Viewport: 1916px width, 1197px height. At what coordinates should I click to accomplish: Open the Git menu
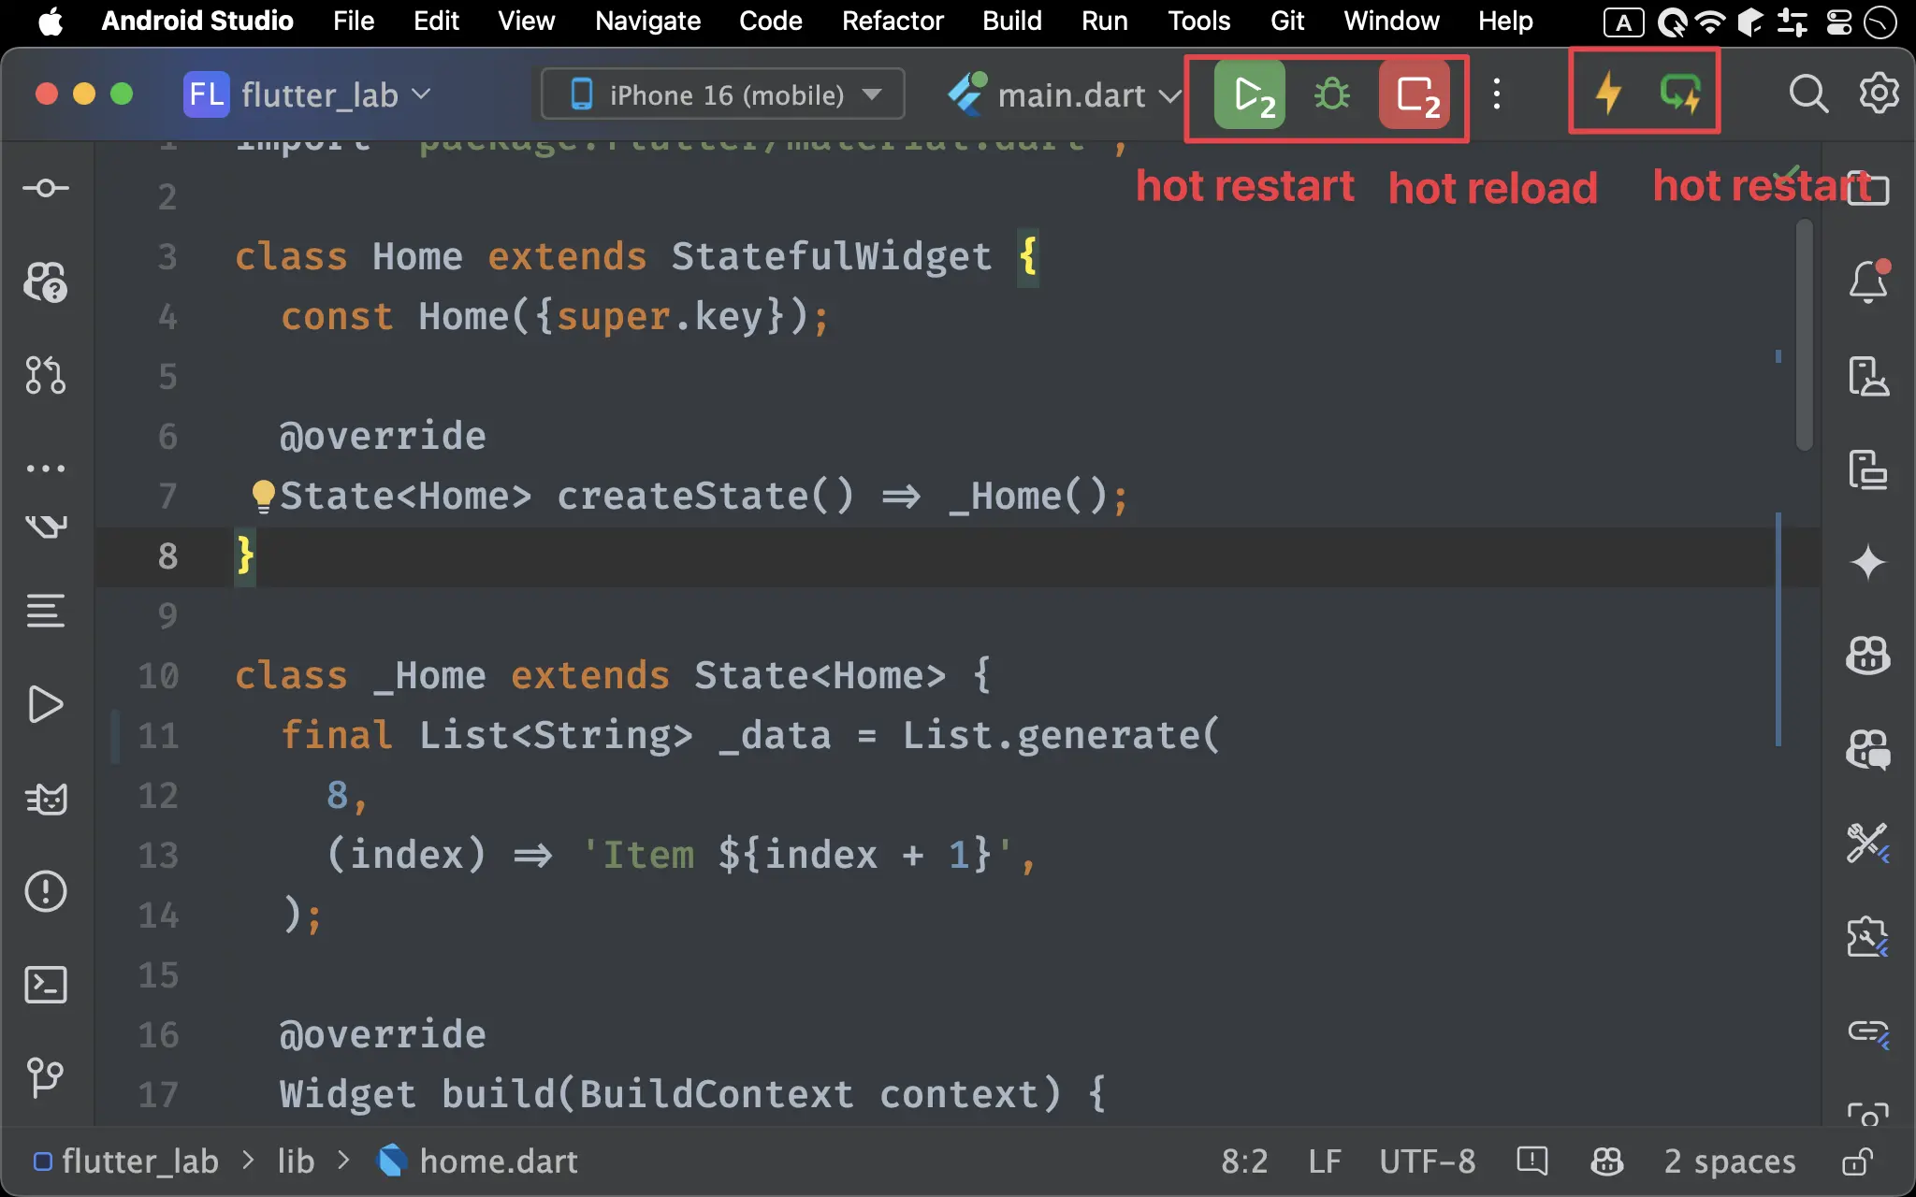[1287, 21]
